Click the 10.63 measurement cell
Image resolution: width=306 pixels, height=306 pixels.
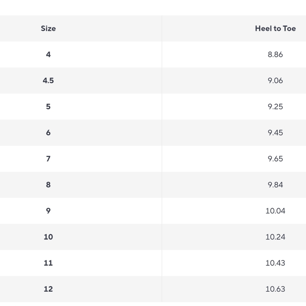(x=275, y=289)
